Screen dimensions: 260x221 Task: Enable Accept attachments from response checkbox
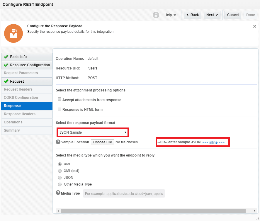click(60, 100)
